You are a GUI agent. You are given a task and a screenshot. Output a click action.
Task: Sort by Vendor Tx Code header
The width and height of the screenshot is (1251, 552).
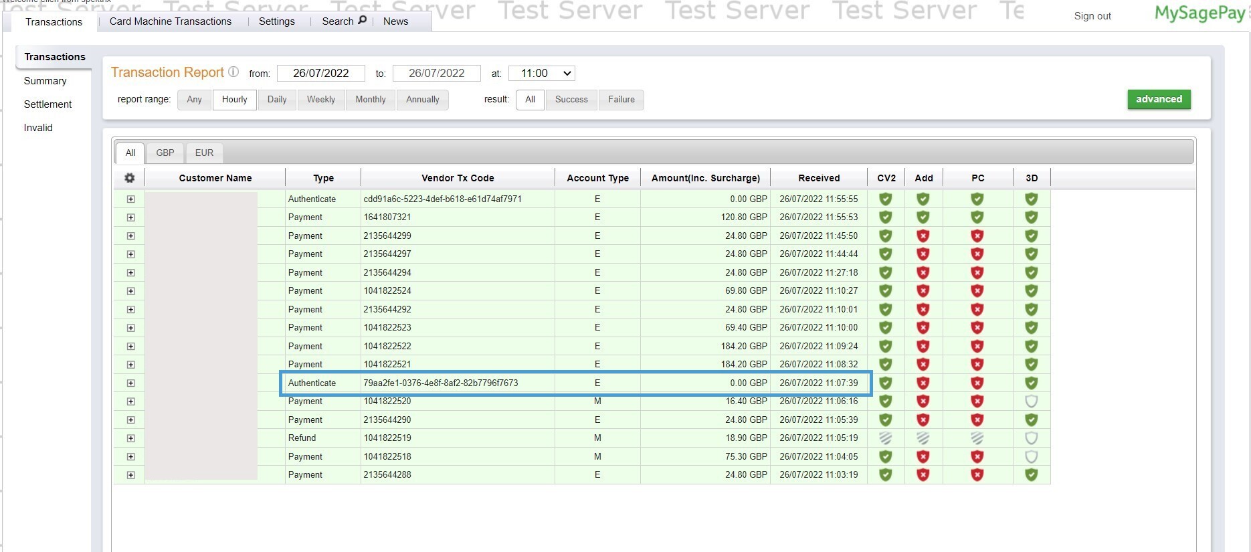pos(458,178)
